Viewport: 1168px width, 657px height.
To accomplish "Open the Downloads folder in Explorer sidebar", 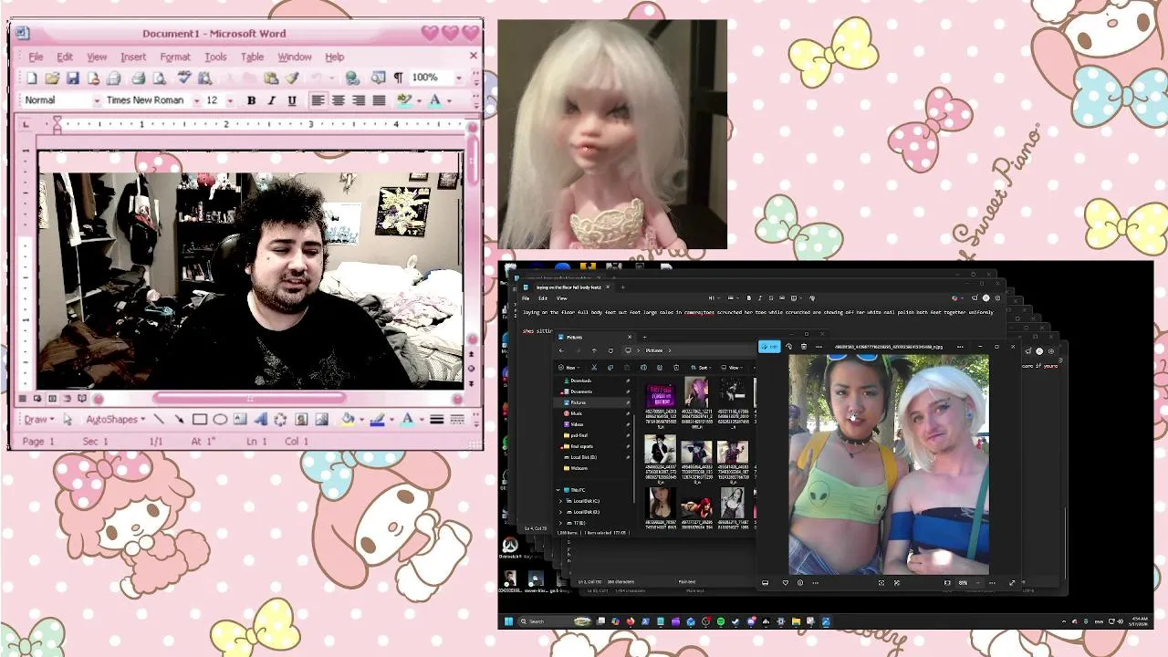I will [x=580, y=381].
